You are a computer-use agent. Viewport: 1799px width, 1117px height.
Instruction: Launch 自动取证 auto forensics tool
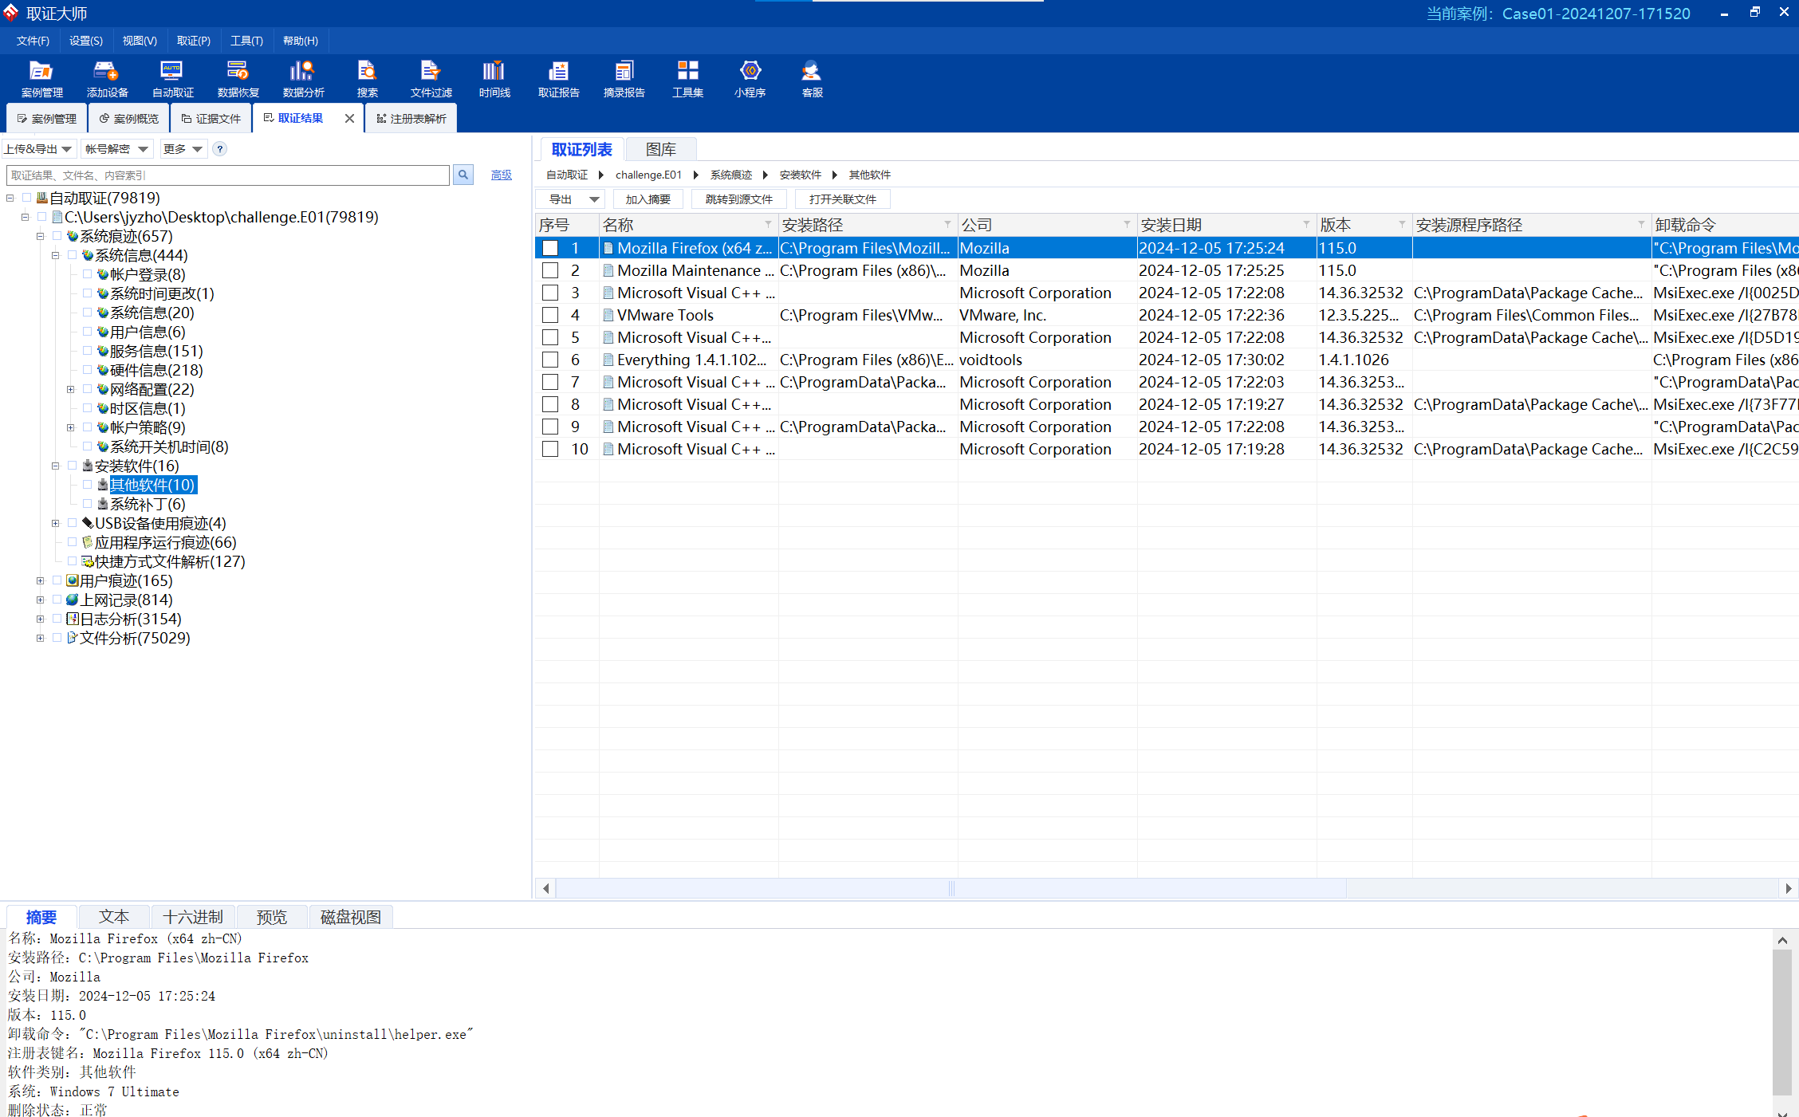pyautogui.click(x=172, y=79)
